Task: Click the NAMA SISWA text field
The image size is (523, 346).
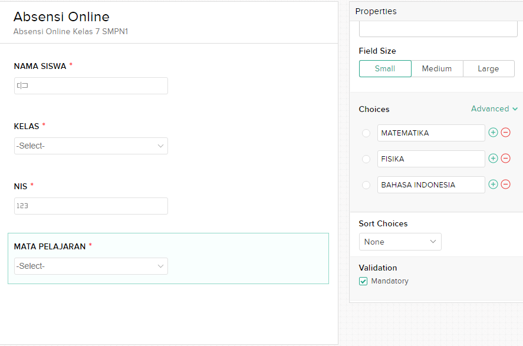Action: [x=91, y=85]
